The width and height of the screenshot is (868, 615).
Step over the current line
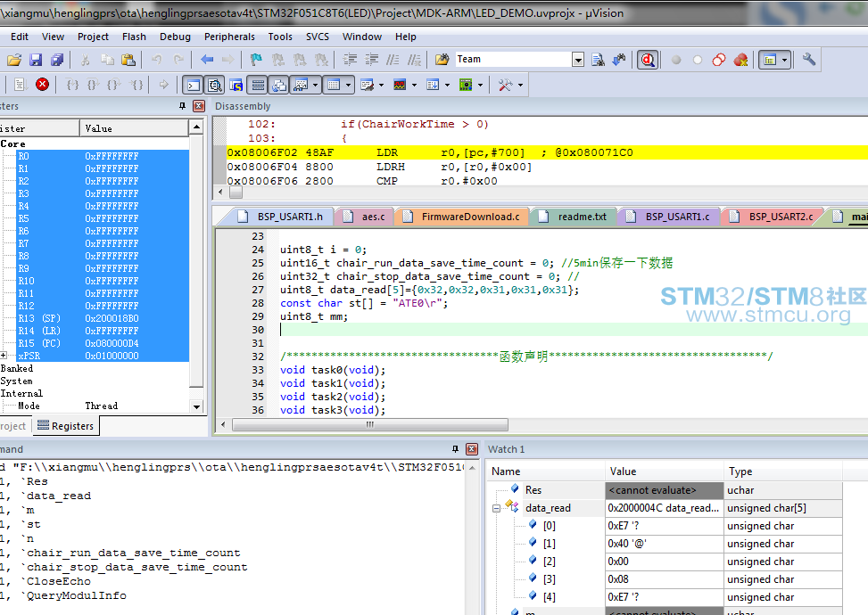93,85
